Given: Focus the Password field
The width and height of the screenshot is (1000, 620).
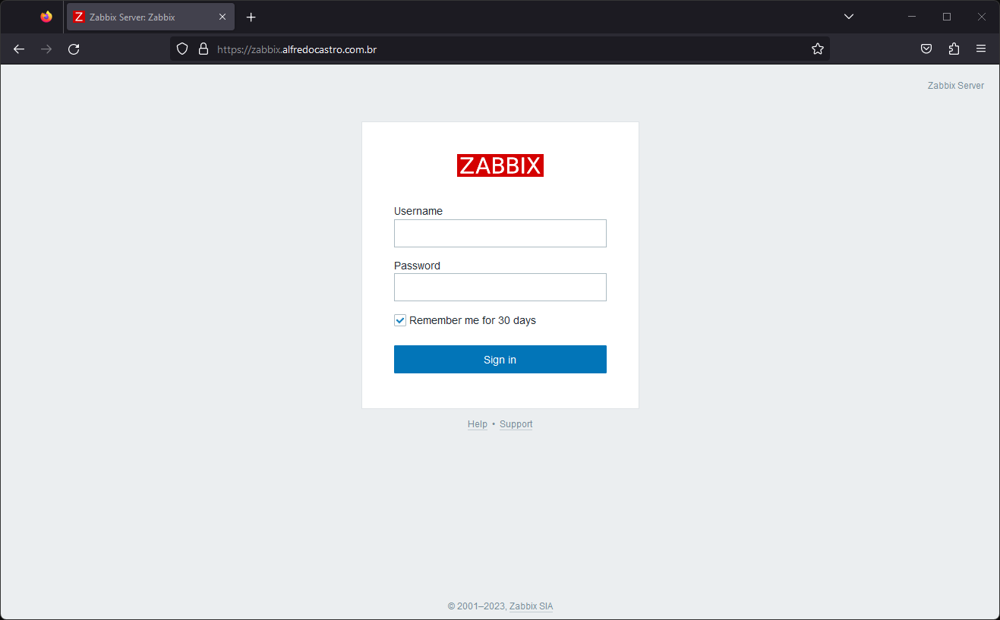Looking at the screenshot, I should [500, 288].
